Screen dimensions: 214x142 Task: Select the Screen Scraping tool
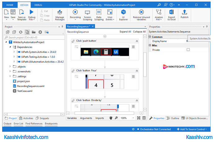(x=87, y=14)
